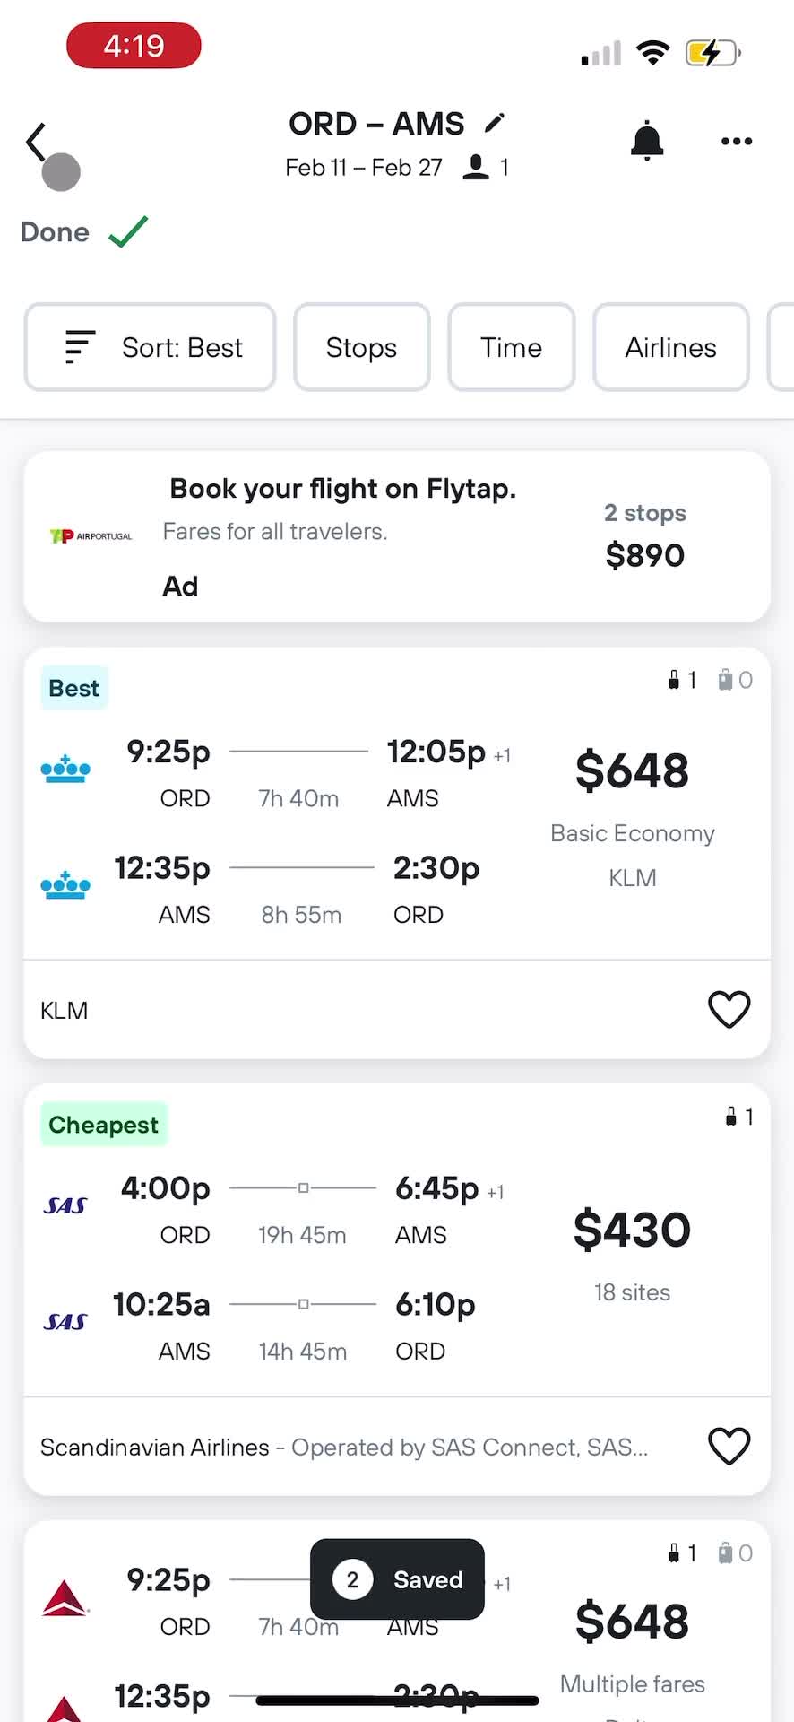Image resolution: width=794 pixels, height=1722 pixels.
Task: Click the edit pencil next to ORD – AMS
Action: pyautogui.click(x=495, y=121)
